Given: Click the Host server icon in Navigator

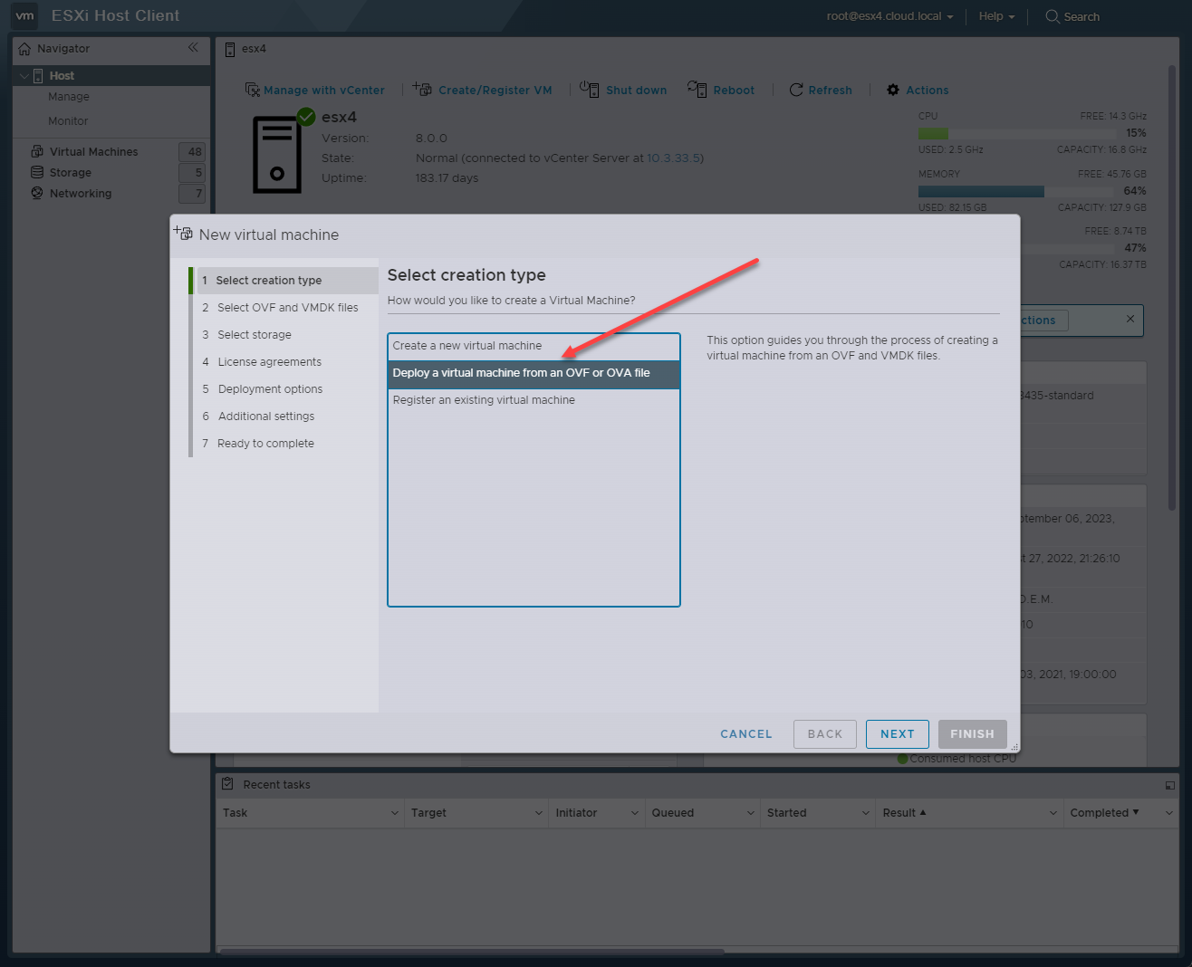Looking at the screenshot, I should click(38, 76).
